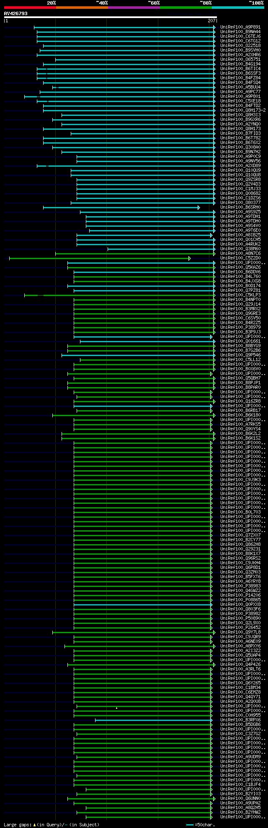
Task: Select label UniRef100_Q8H3I3
Action: point(240,115)
